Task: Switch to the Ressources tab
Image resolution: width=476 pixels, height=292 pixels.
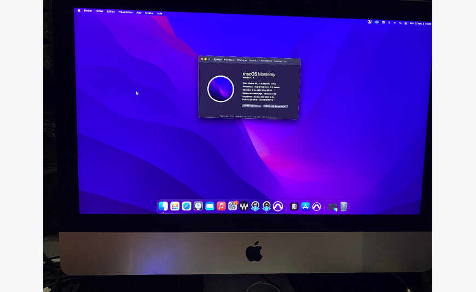Action: pyautogui.click(x=280, y=61)
